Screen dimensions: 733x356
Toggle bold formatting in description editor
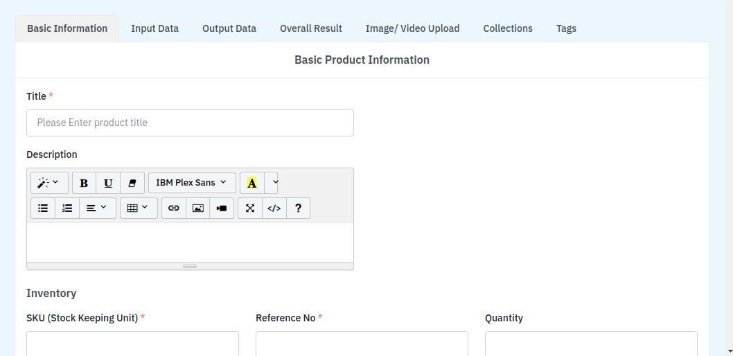click(84, 183)
